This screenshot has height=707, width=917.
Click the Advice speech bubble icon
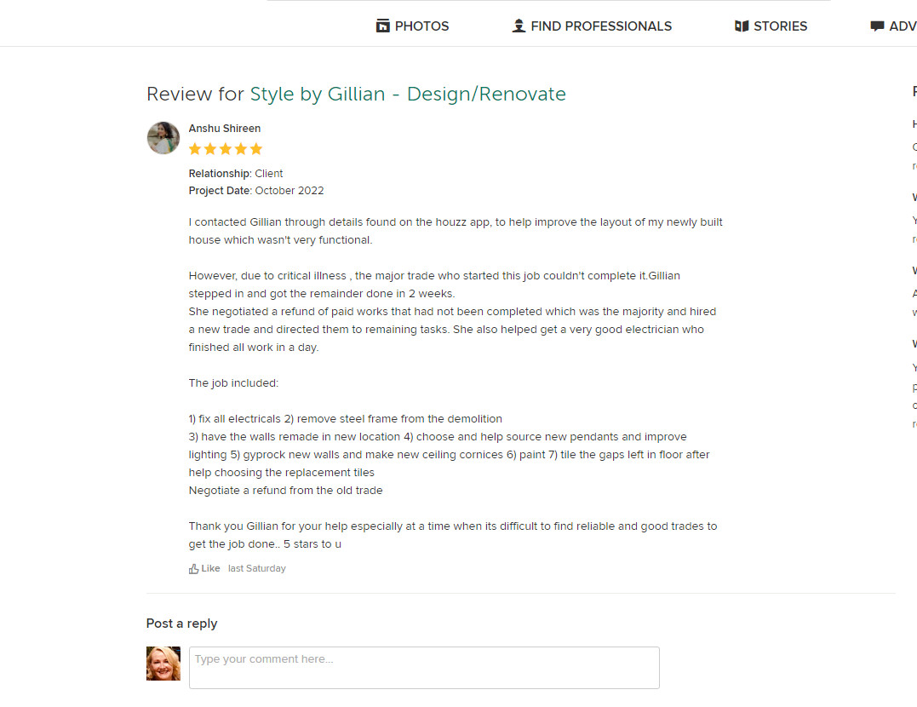tap(877, 26)
